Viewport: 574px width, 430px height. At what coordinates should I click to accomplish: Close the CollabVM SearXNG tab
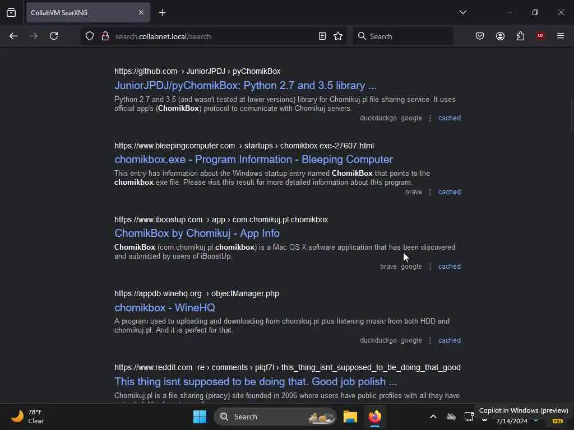(141, 13)
